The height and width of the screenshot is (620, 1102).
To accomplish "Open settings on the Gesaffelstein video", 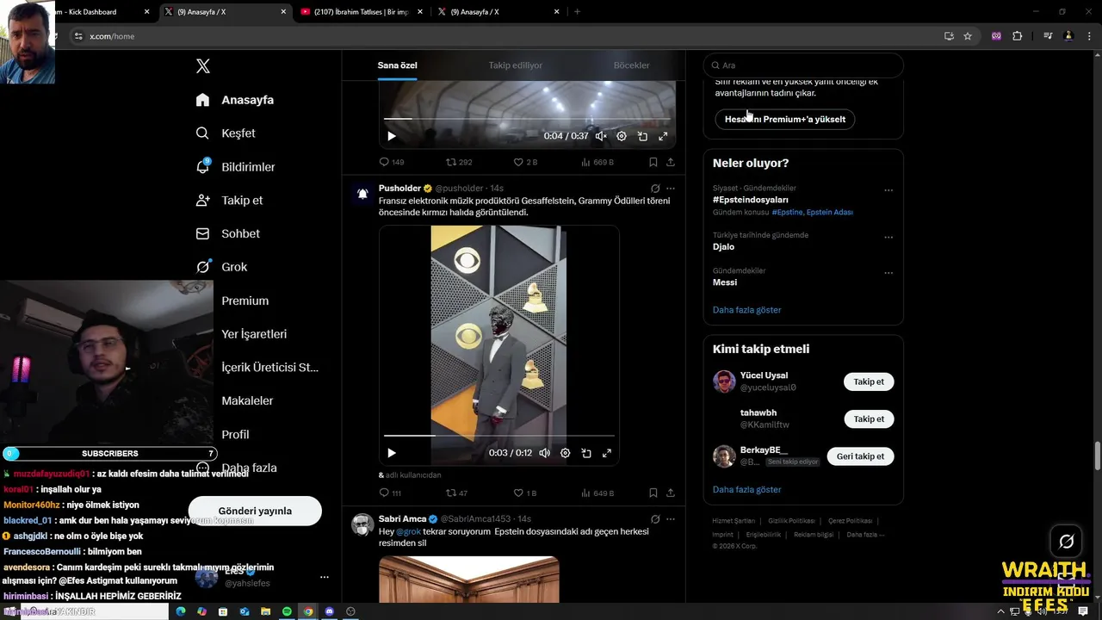I will 566,453.
